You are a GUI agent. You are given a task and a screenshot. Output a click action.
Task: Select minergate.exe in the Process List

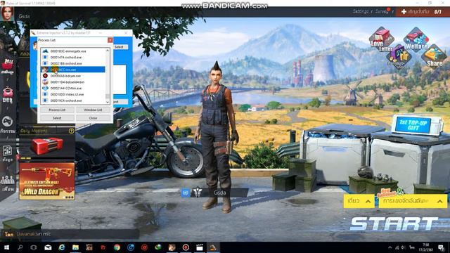[x=73, y=51]
